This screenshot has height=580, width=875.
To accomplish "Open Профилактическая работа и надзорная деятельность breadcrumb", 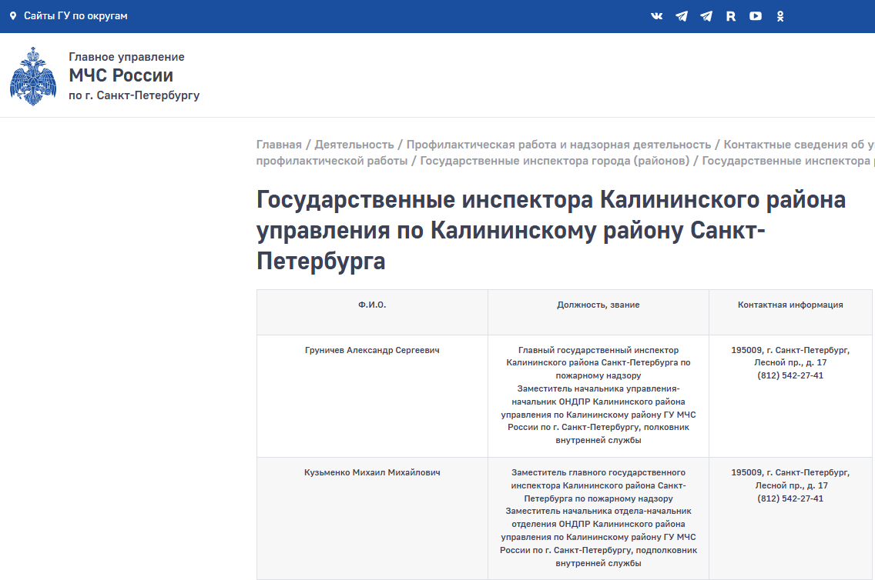I will click(x=558, y=145).
